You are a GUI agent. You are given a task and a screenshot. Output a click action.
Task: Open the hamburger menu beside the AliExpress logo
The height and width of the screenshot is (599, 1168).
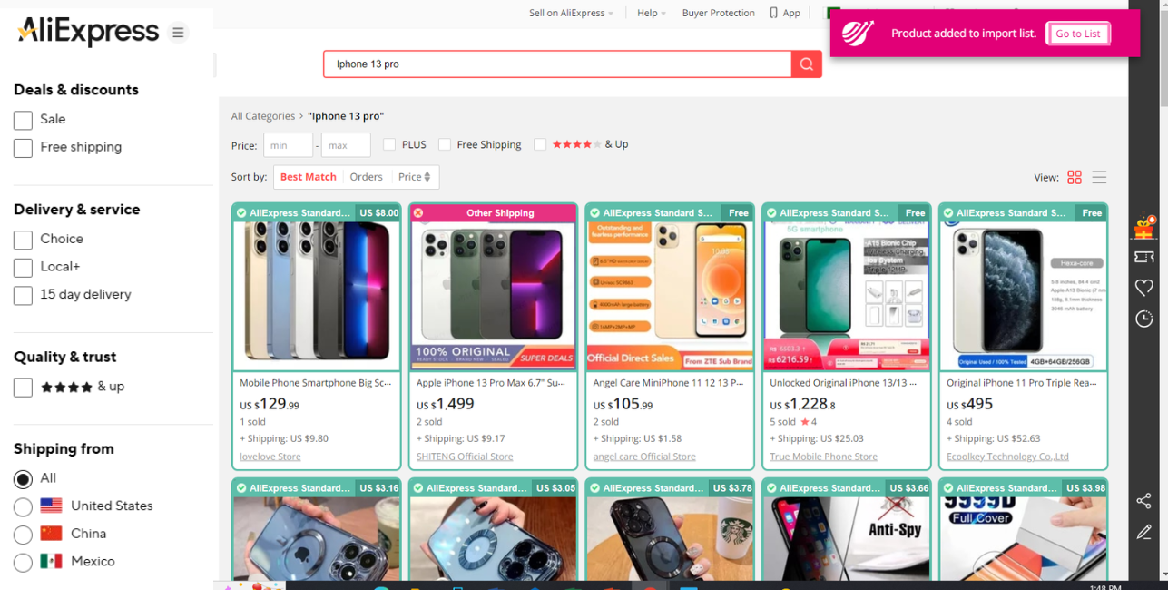click(x=178, y=33)
